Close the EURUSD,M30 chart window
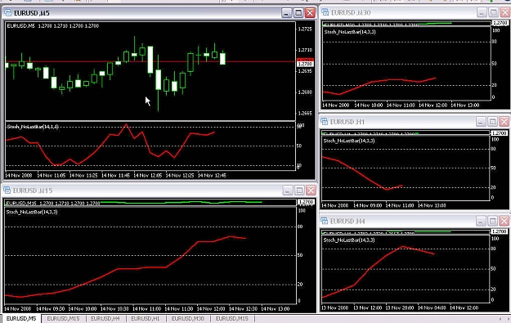 tap(505, 12)
